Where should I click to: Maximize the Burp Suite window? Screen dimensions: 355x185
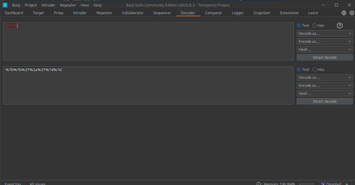click(336, 5)
